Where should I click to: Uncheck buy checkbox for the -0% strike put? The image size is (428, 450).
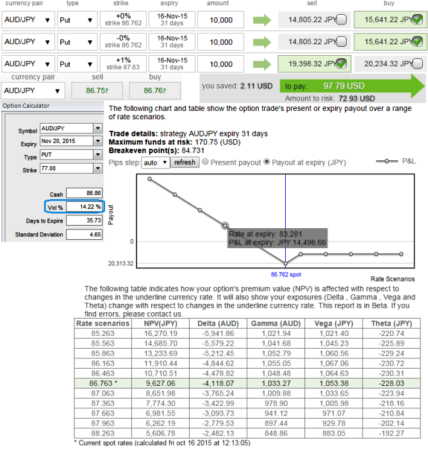click(x=418, y=42)
